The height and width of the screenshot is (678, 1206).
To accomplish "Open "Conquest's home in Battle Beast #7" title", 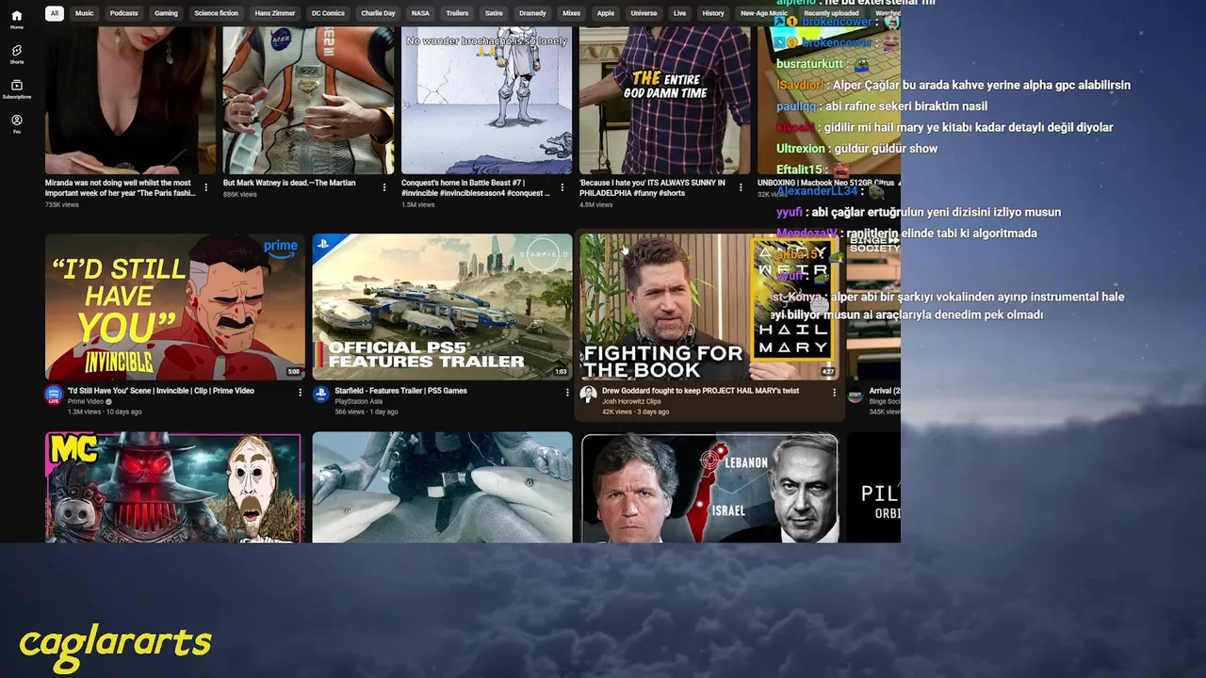I will point(476,187).
